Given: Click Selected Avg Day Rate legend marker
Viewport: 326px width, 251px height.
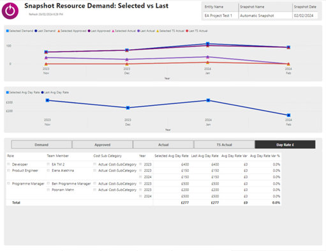Looking at the screenshot, I should point(8,93).
